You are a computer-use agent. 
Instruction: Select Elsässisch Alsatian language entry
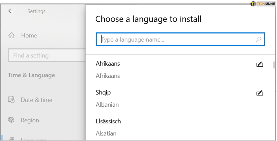point(179,127)
